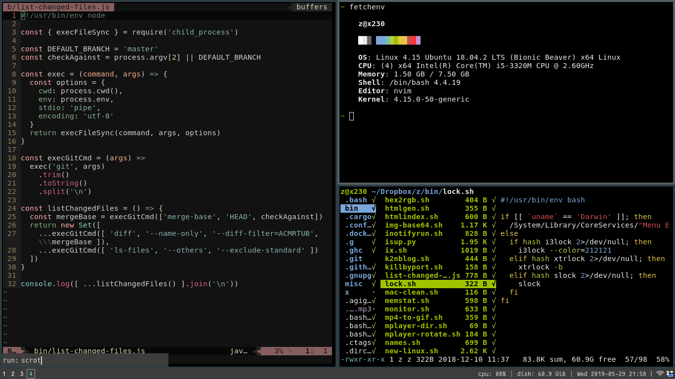Click the 3% position in vim statusline
675x379 pixels.
click(x=279, y=351)
